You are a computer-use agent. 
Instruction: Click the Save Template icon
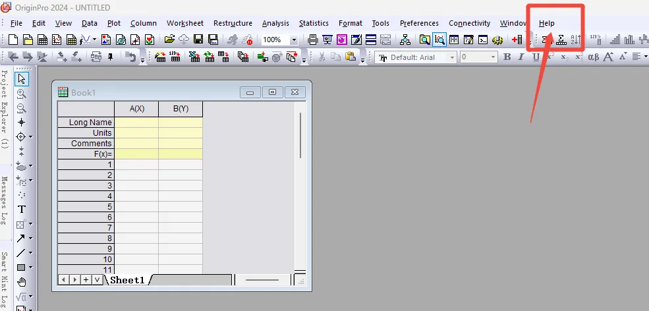[x=213, y=40]
